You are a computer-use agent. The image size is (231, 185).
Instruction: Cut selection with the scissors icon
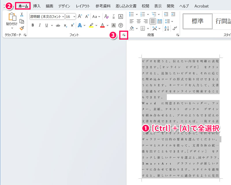tap(22, 14)
